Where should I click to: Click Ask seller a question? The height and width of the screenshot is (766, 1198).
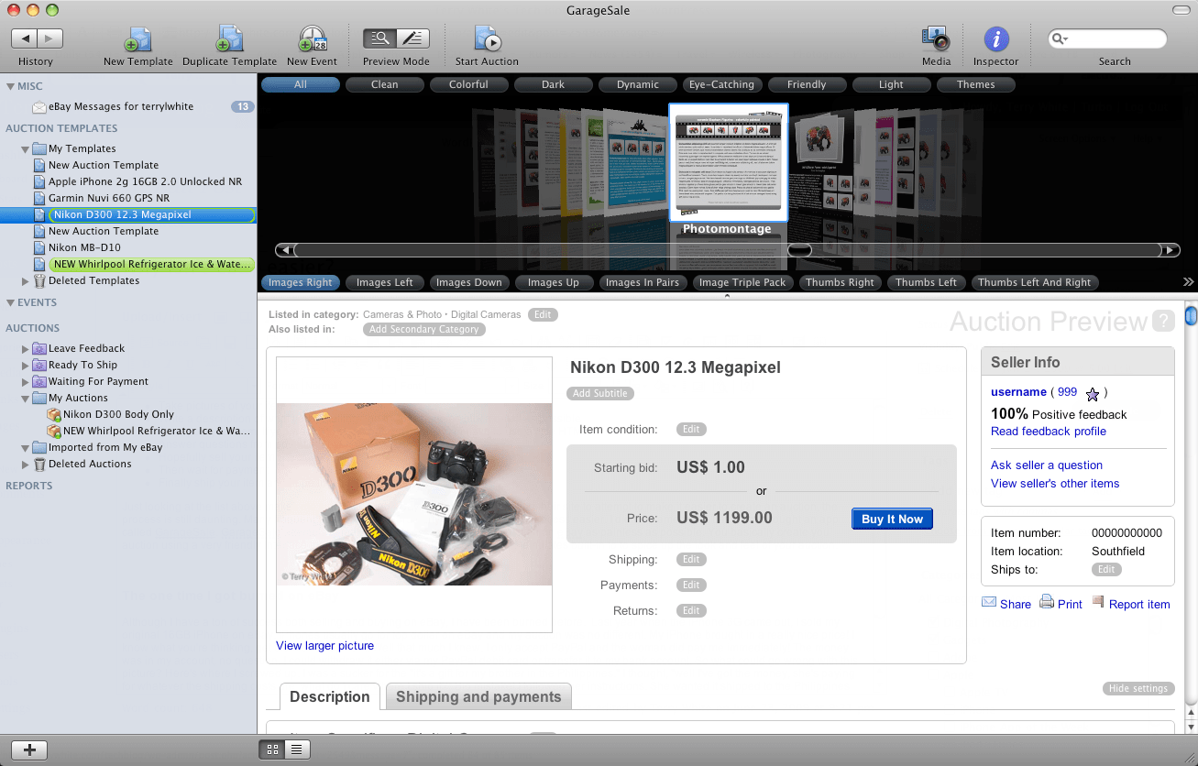tap(1047, 465)
